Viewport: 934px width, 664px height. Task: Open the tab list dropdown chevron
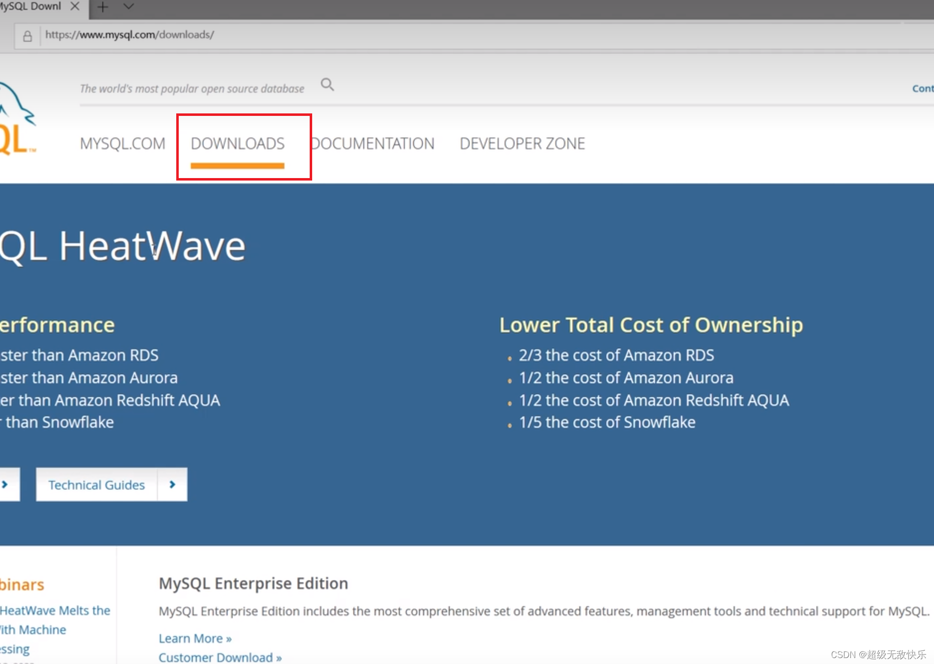tap(128, 6)
